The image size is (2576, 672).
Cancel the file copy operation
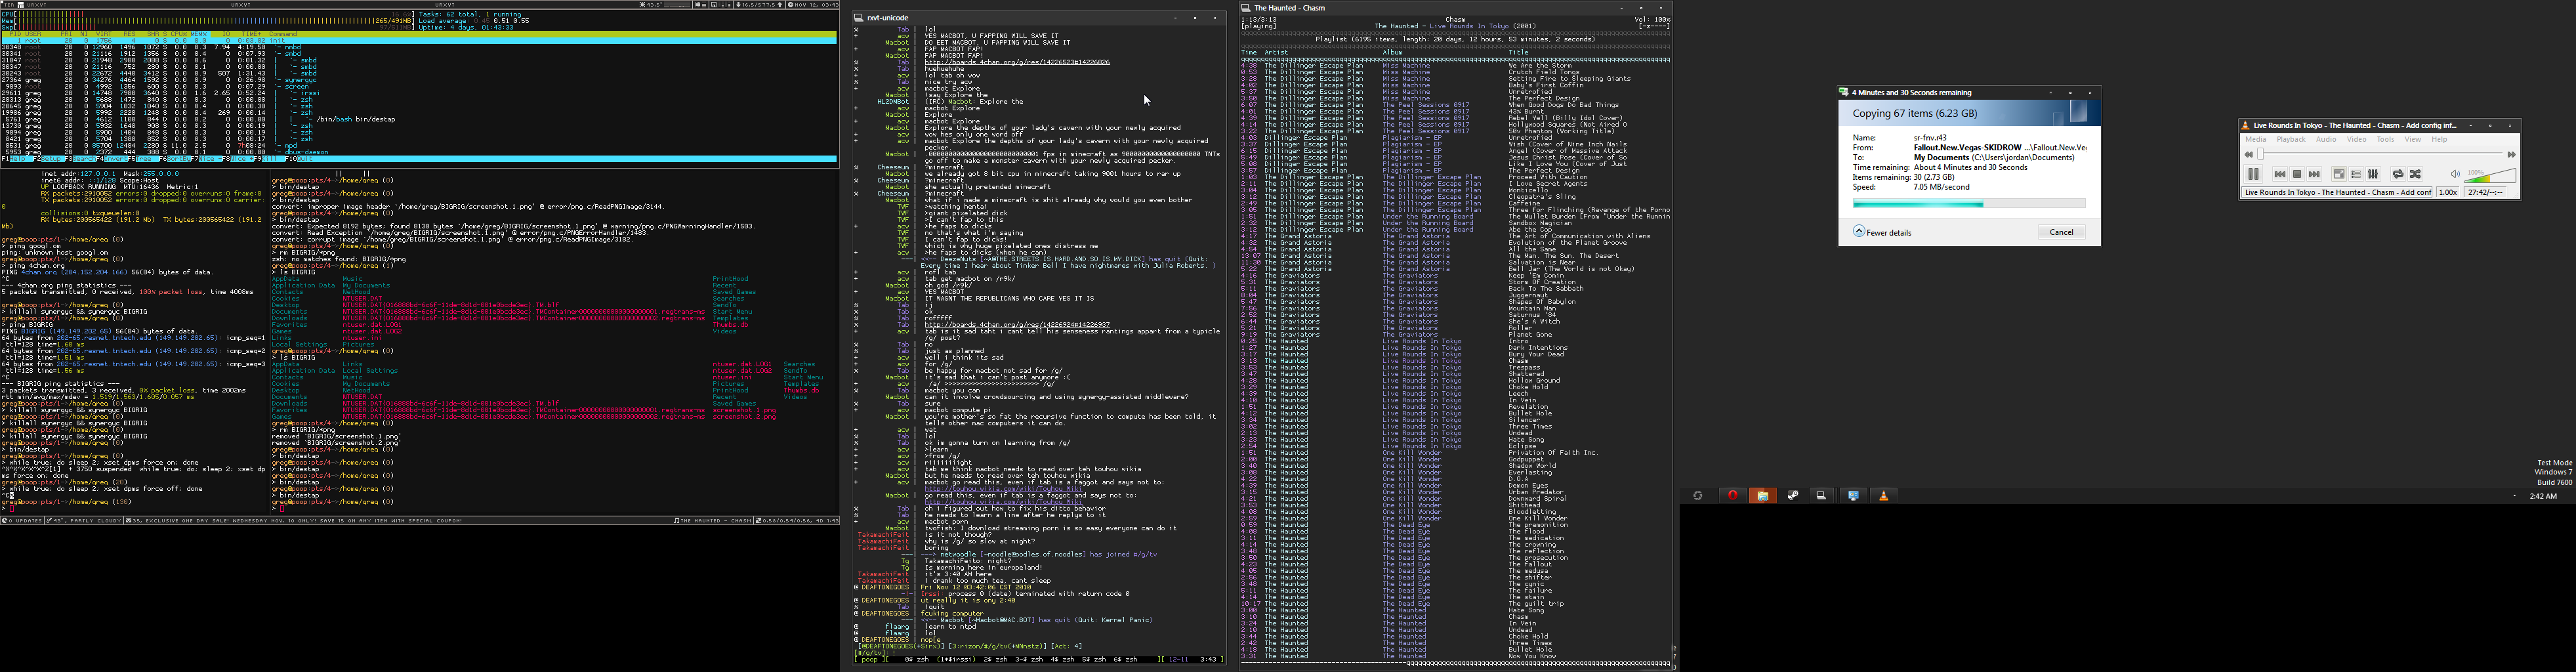pyautogui.click(x=2061, y=232)
